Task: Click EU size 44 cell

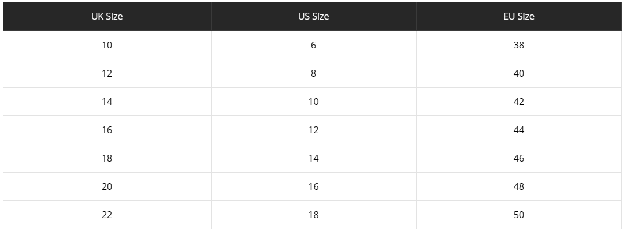Action: [x=519, y=130]
